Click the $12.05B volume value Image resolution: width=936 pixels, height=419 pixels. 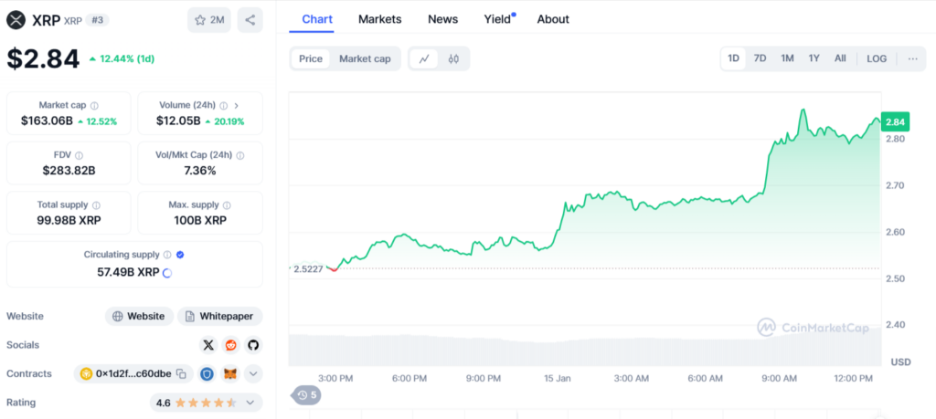[178, 121]
